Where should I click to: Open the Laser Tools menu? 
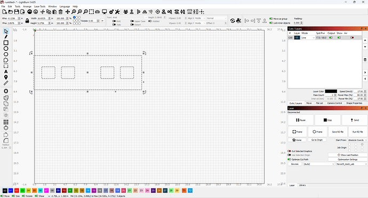[39, 6]
